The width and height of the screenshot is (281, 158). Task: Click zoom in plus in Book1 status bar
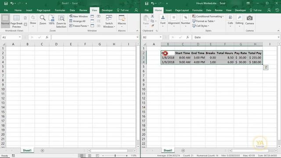[x=127, y=156]
